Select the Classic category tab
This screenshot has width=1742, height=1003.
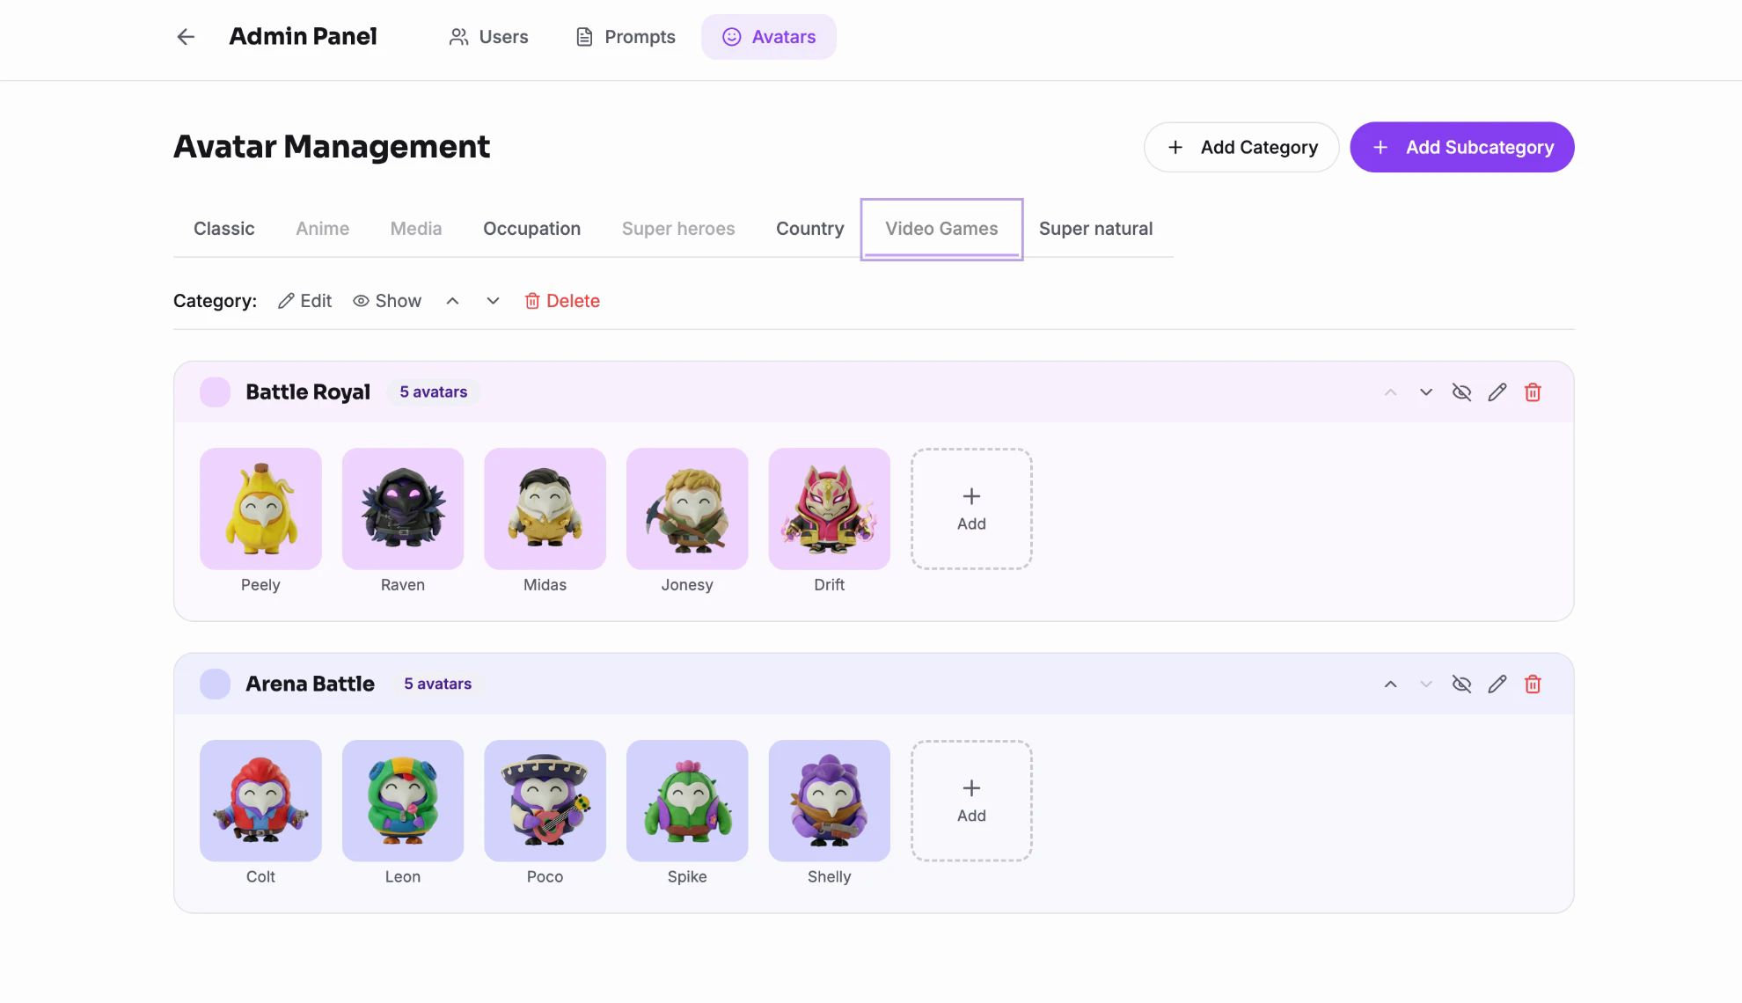[x=224, y=229]
